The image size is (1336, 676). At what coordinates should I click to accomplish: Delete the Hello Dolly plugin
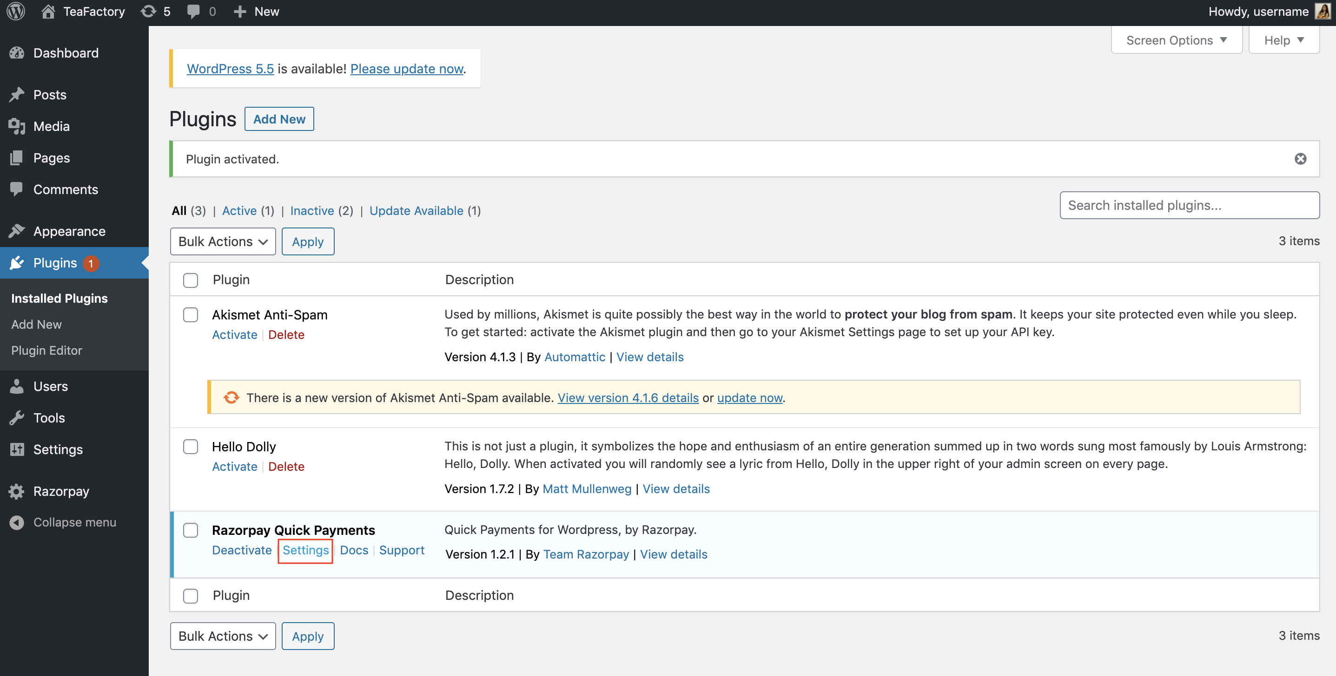point(286,467)
